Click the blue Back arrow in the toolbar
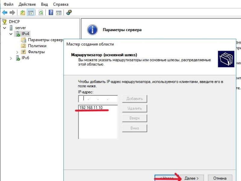241x181 pixels. coord(5,12)
